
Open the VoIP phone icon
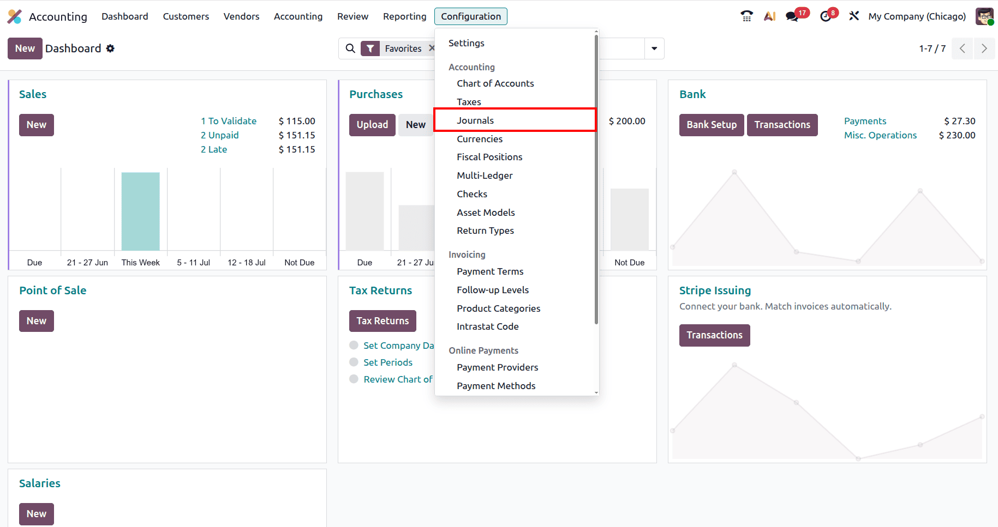(x=746, y=16)
